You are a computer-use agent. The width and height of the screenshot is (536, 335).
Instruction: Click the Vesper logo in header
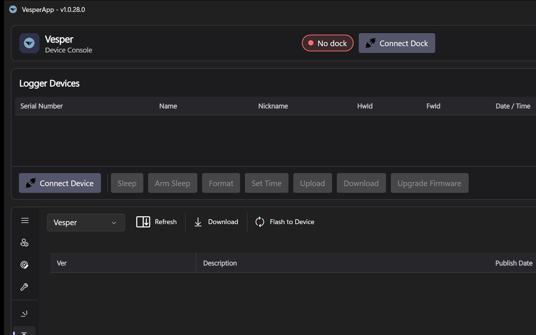29,43
